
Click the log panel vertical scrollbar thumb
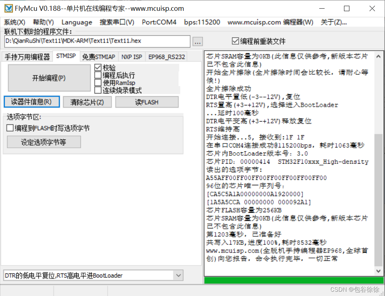(379, 200)
